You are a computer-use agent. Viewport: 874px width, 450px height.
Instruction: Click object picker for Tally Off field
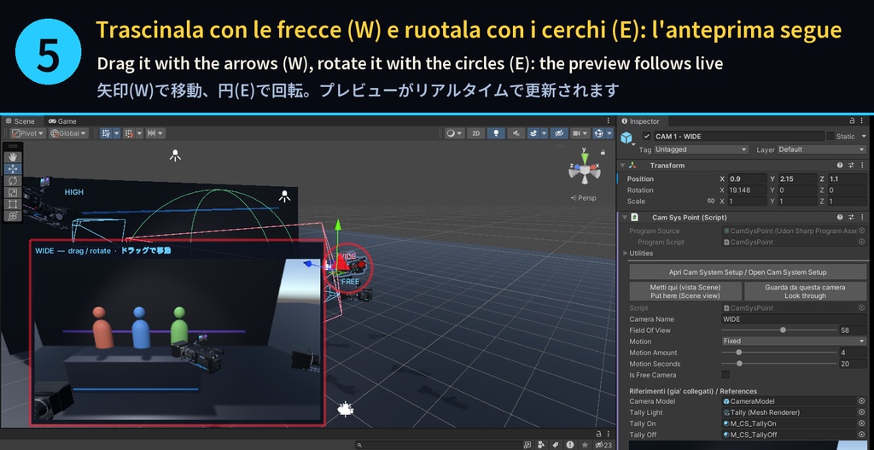[x=862, y=435]
